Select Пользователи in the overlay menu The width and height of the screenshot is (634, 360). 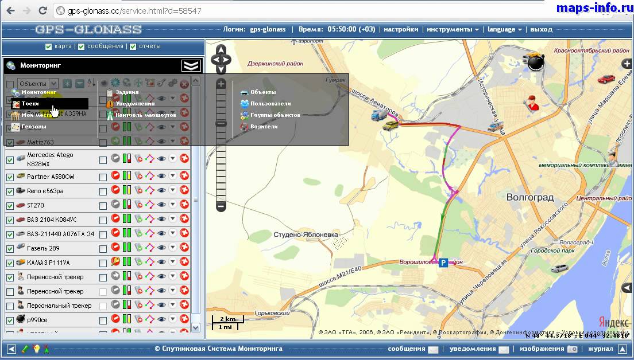(x=270, y=104)
